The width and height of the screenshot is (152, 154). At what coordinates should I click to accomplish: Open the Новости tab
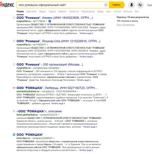[x=74, y=12]
